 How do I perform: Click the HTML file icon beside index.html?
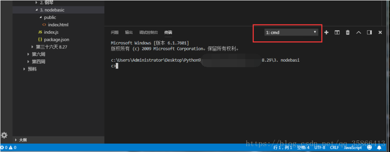pyautogui.click(x=44, y=25)
